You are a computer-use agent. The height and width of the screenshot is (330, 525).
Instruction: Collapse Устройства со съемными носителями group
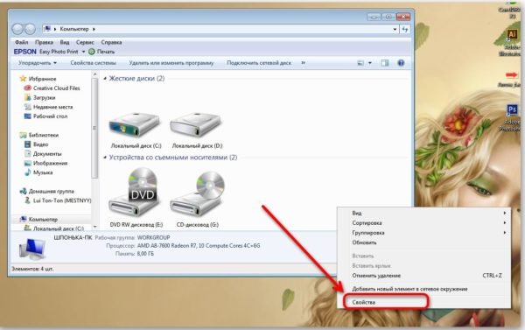click(105, 158)
